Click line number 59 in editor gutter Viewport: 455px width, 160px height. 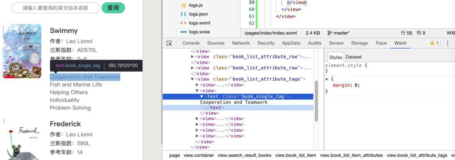pyautogui.click(x=251, y=2)
